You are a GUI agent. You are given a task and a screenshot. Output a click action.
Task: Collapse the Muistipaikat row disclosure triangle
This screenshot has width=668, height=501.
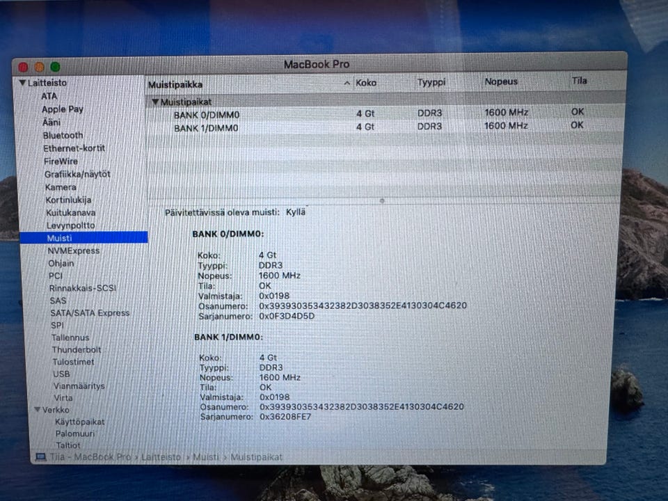155,102
